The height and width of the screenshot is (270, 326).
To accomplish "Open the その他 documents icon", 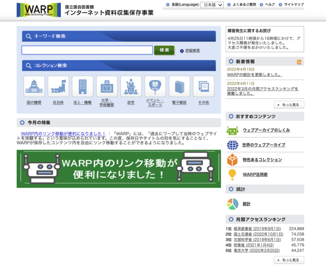I will coord(203,86).
